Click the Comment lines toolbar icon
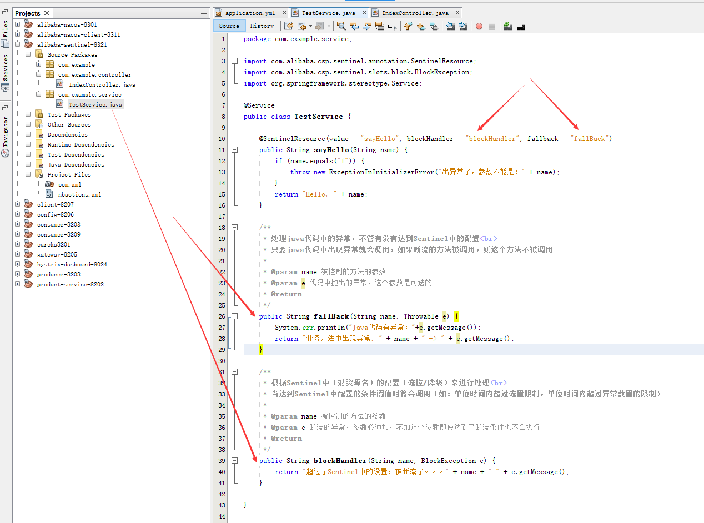The height and width of the screenshot is (523, 704). 507,26
